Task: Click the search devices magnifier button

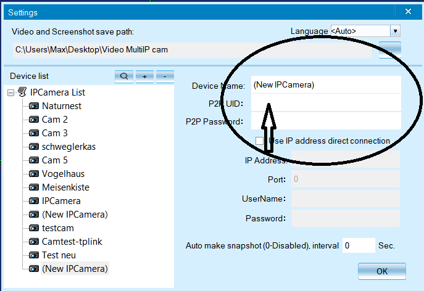Action: coord(124,76)
